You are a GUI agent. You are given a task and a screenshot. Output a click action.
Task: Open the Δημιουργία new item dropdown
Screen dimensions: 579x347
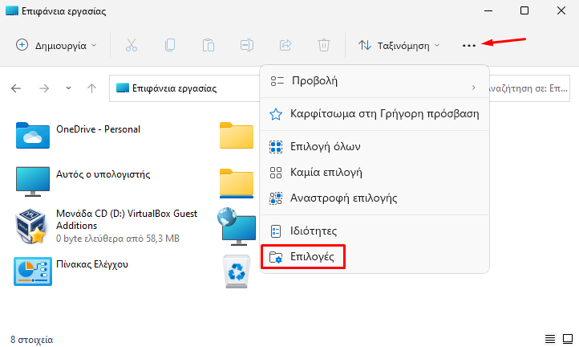(x=56, y=46)
